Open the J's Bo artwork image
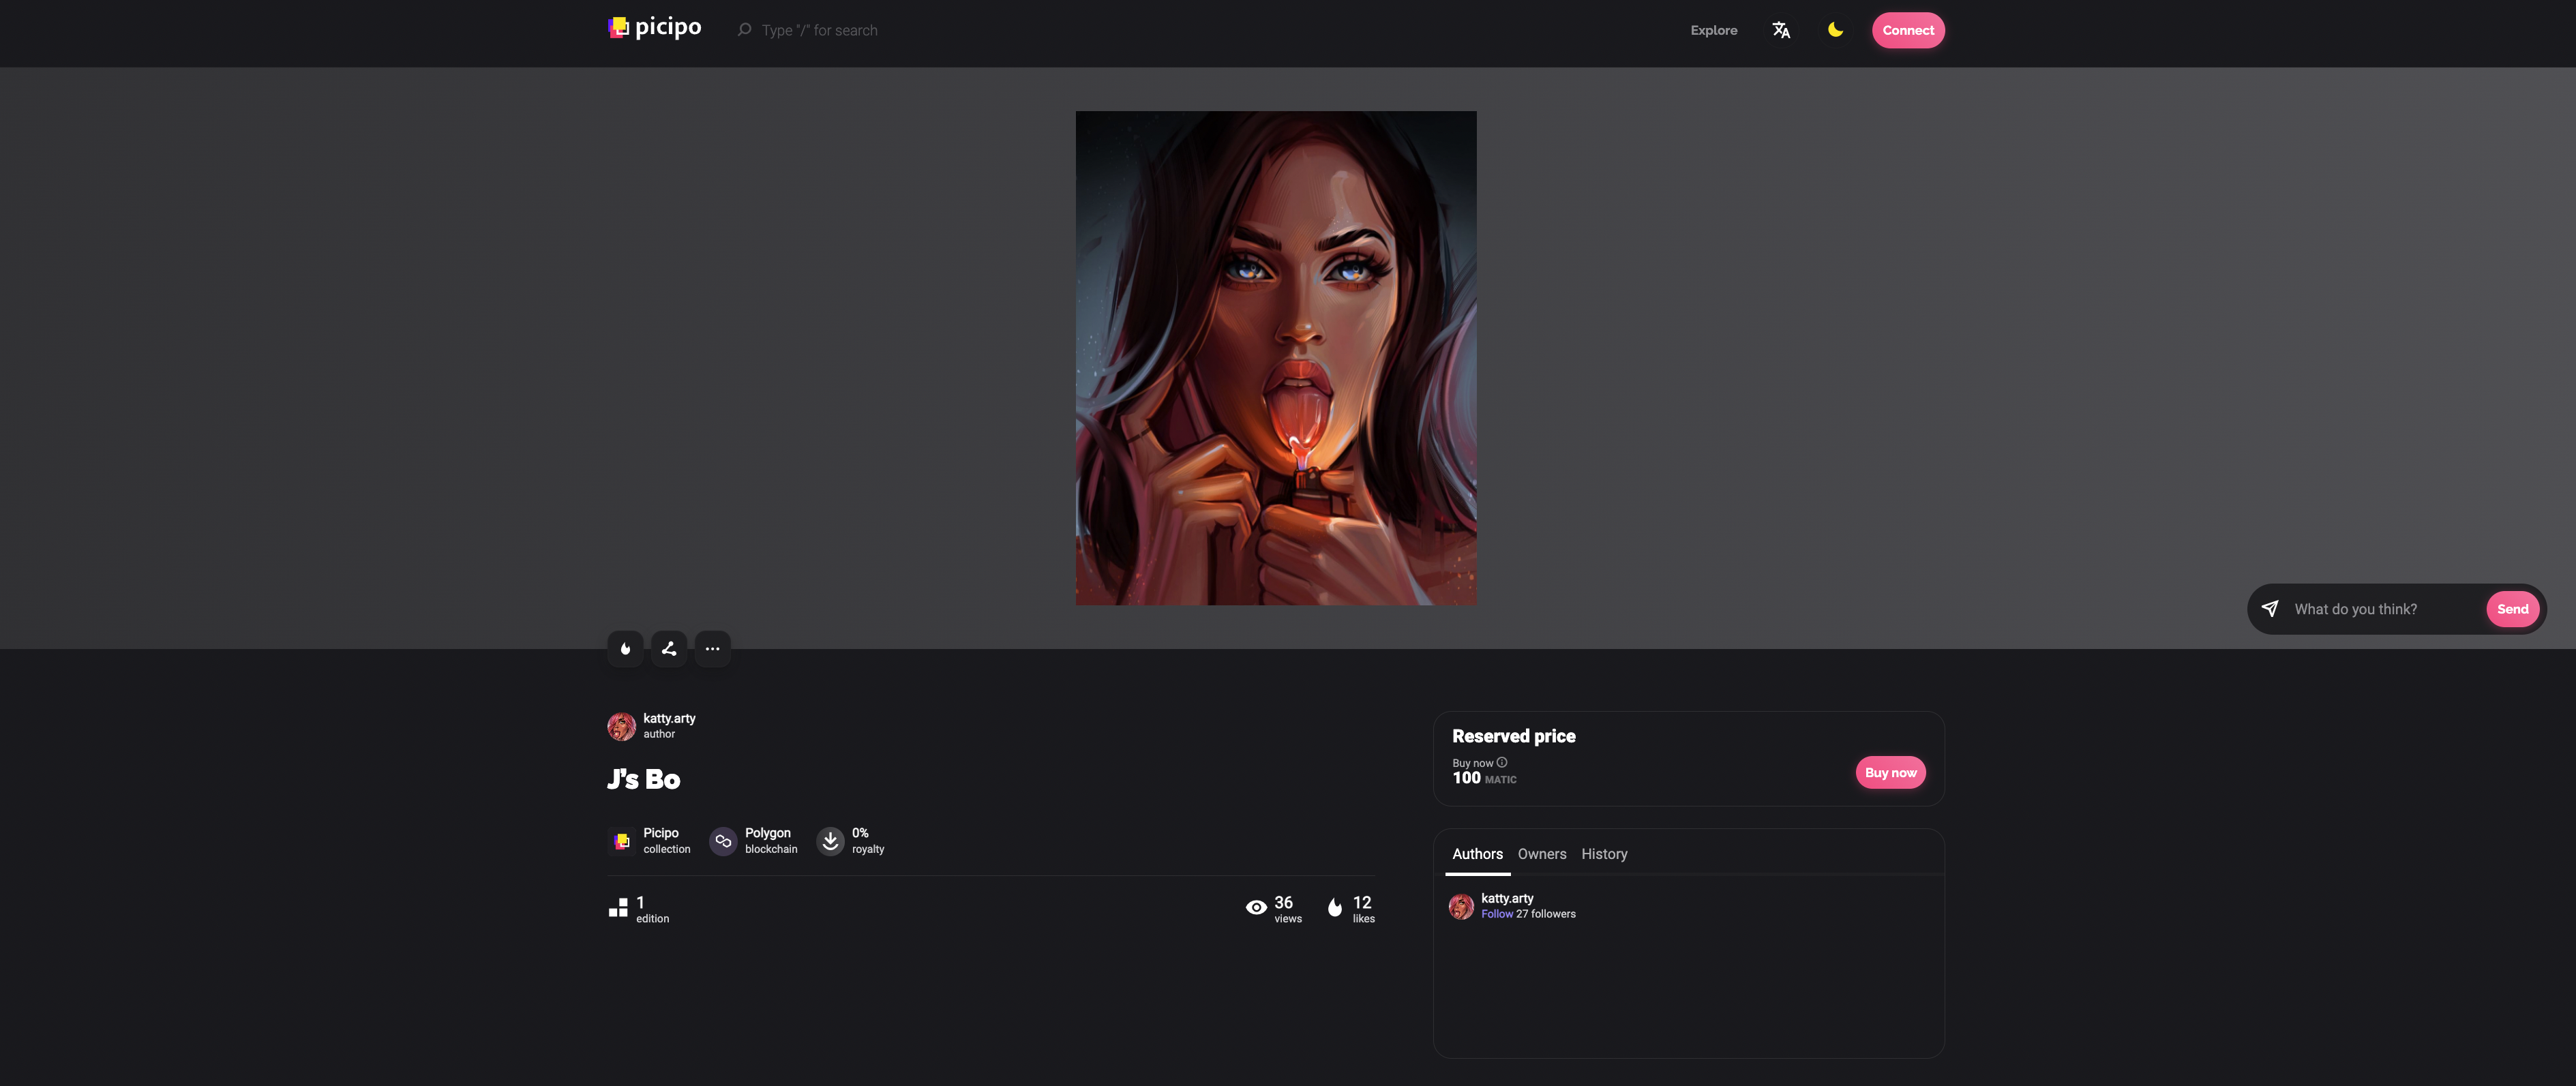Screen dimensions: 2576x1086 click(x=1275, y=358)
